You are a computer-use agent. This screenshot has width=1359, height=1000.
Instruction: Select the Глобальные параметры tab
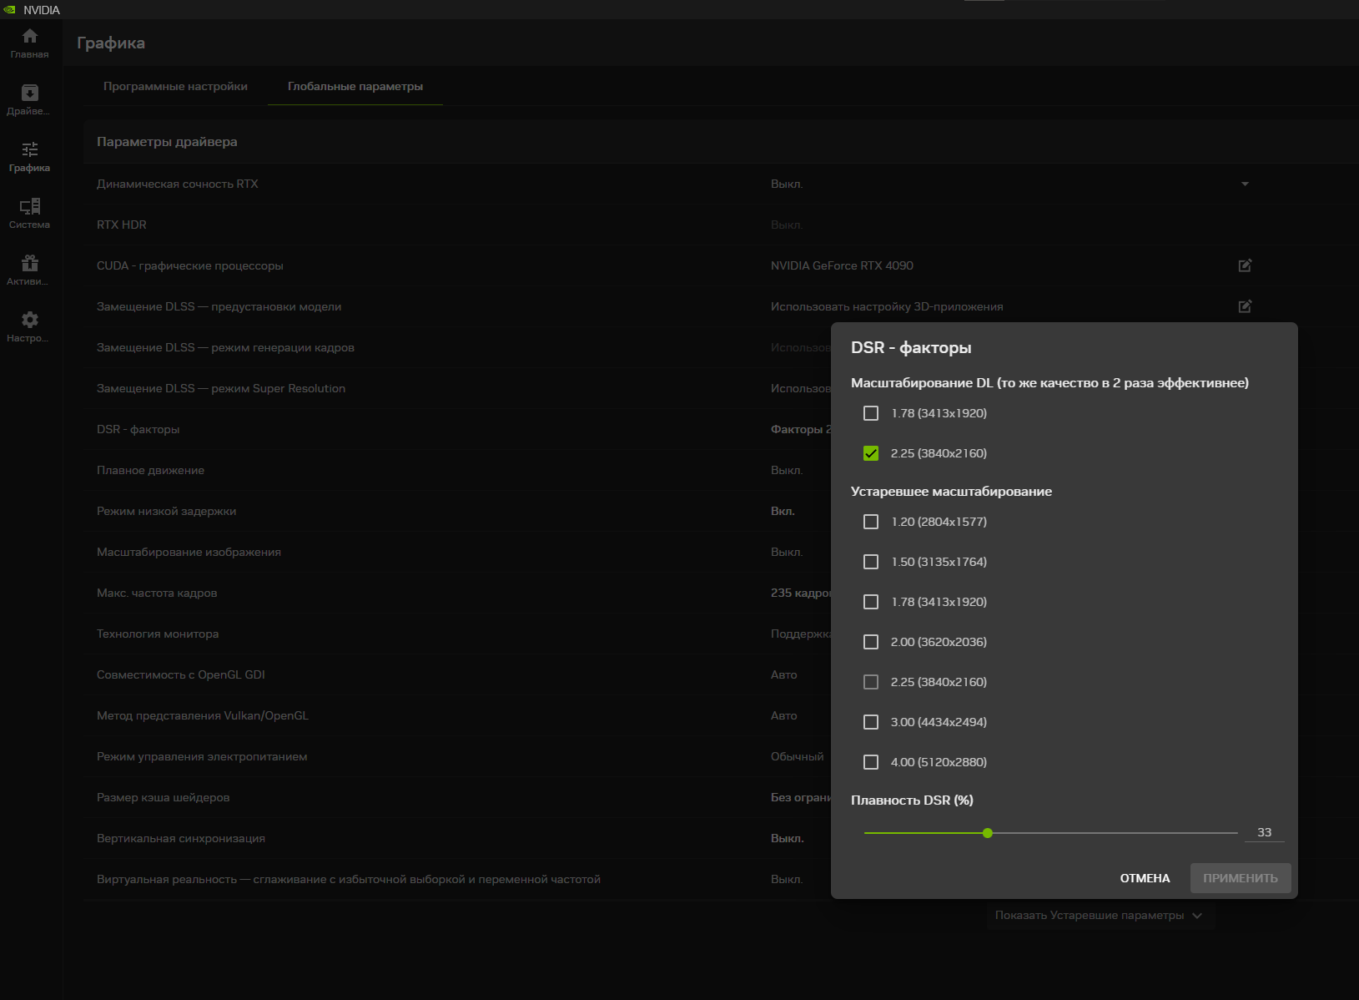pyautogui.click(x=355, y=86)
